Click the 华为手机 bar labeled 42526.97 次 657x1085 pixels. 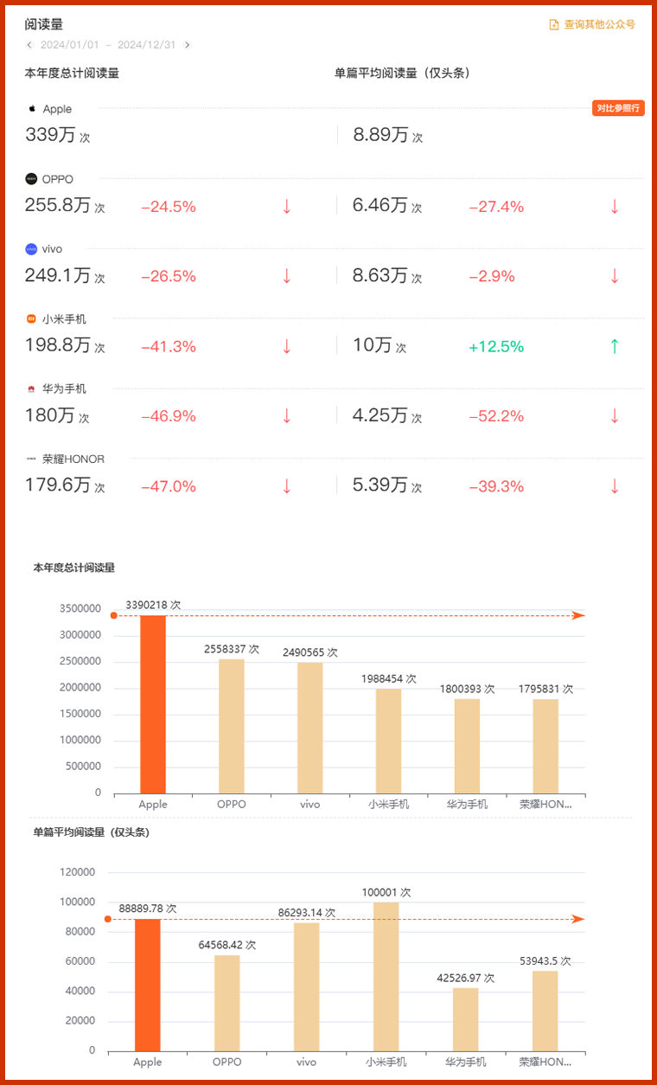tap(465, 1020)
